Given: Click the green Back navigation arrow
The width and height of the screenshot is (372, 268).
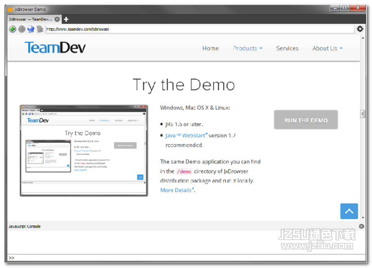Looking at the screenshot, I should click(x=12, y=29).
